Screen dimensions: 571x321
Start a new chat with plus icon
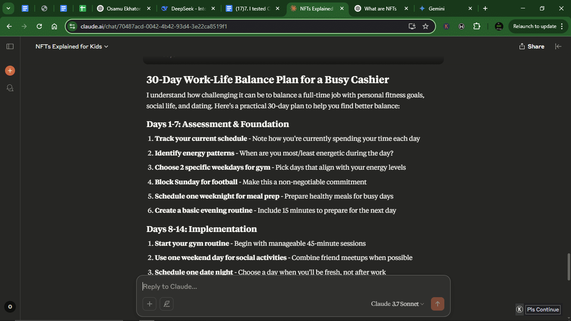tap(10, 71)
